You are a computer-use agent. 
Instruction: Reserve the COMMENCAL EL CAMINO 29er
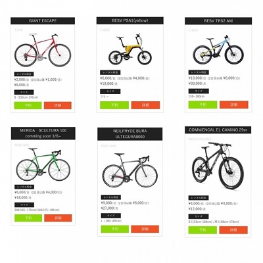coord(203,230)
